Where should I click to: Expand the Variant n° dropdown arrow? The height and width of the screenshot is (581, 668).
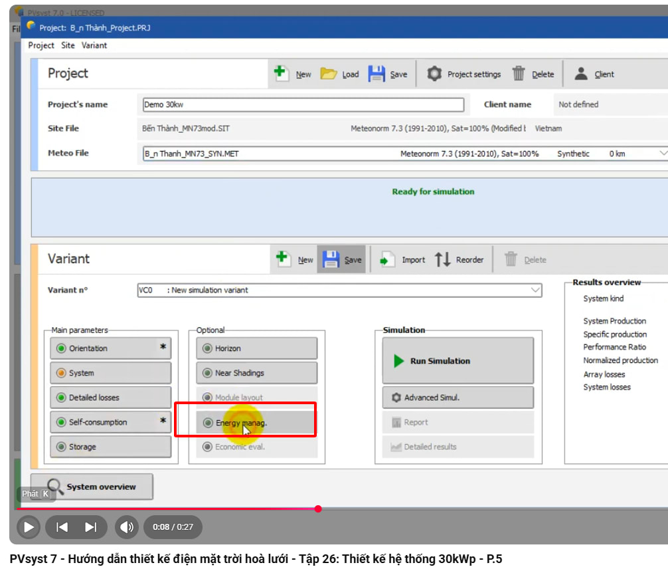(535, 290)
